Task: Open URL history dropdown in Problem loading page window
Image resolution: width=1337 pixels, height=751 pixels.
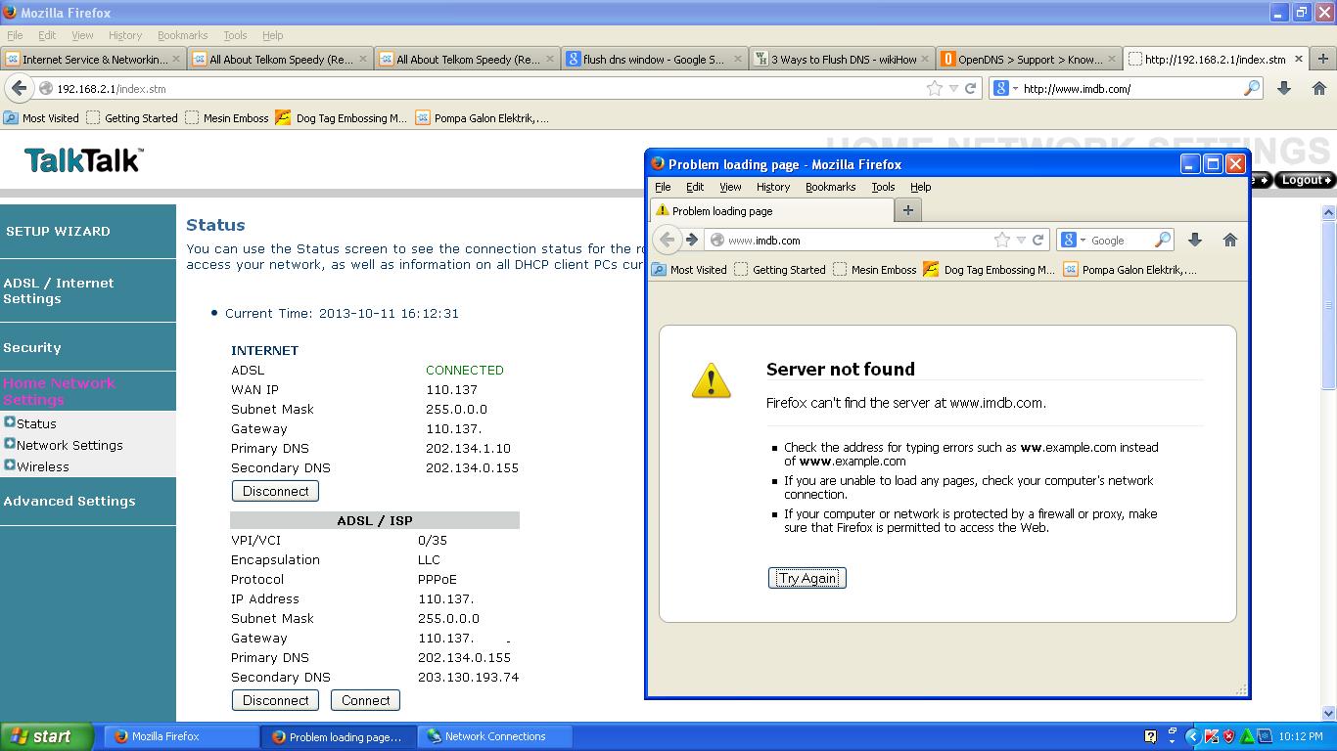Action: [1021, 240]
